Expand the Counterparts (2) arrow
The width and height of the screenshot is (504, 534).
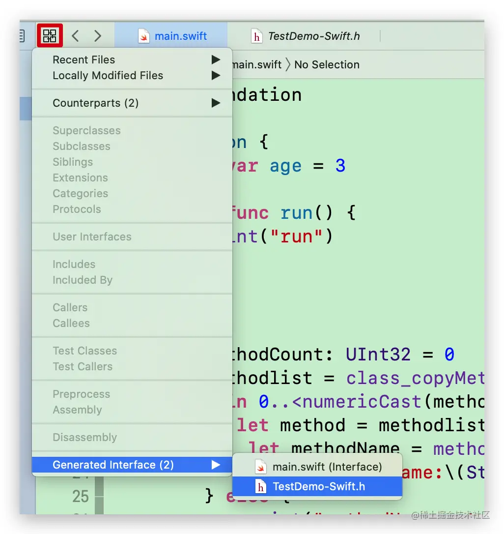click(x=216, y=103)
